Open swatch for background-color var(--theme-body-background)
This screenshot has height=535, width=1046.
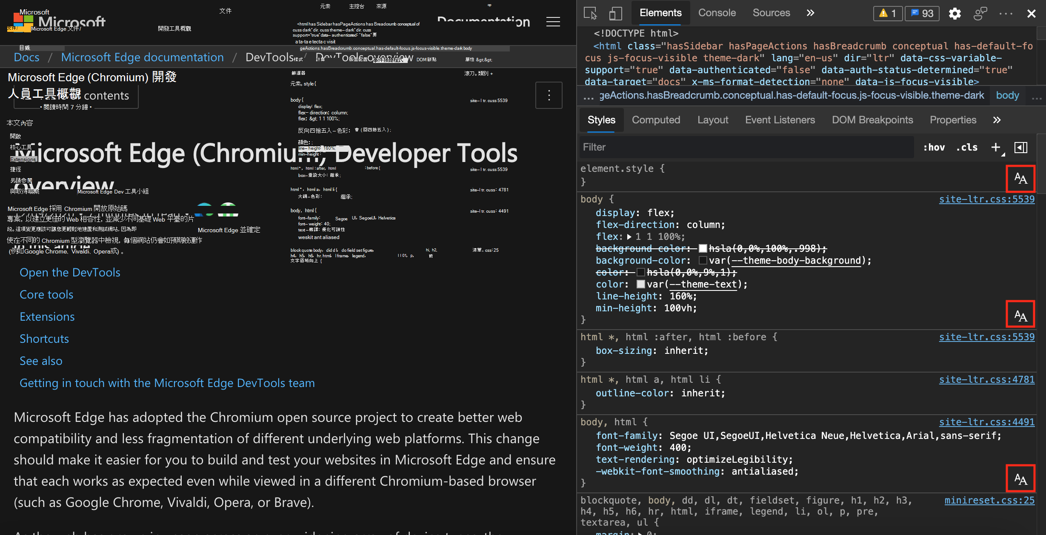tap(703, 260)
